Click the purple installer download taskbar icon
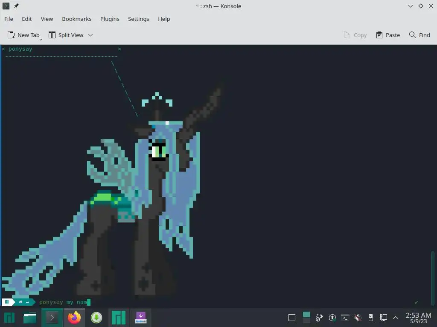 pyautogui.click(x=141, y=318)
